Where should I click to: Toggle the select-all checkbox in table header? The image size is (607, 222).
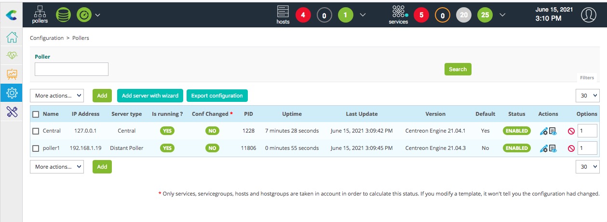[x=36, y=114]
